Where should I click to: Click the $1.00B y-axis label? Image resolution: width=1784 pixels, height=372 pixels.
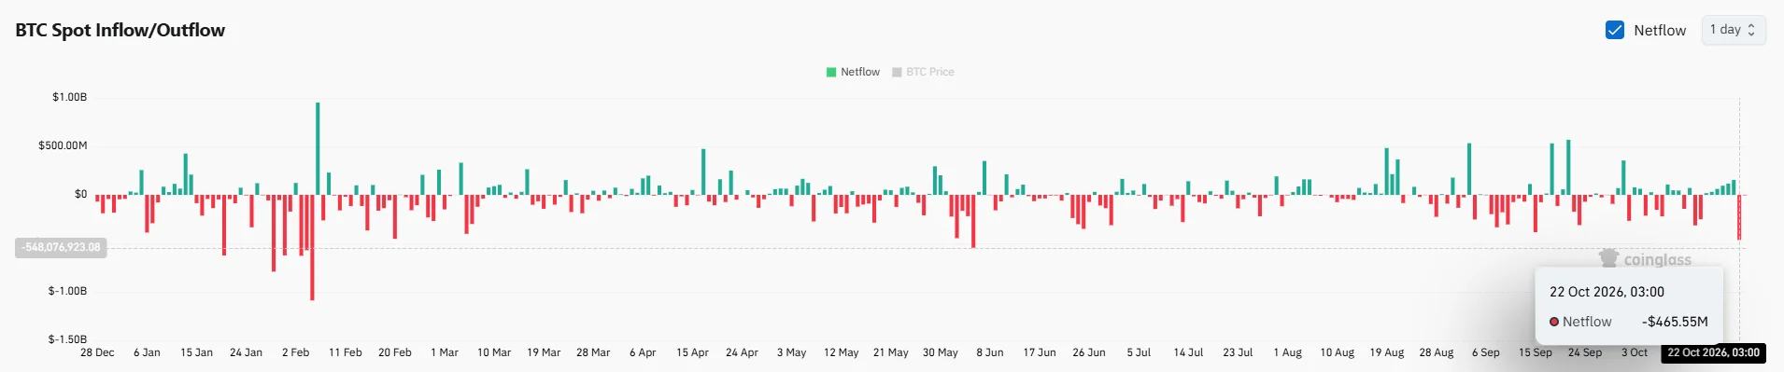(69, 97)
